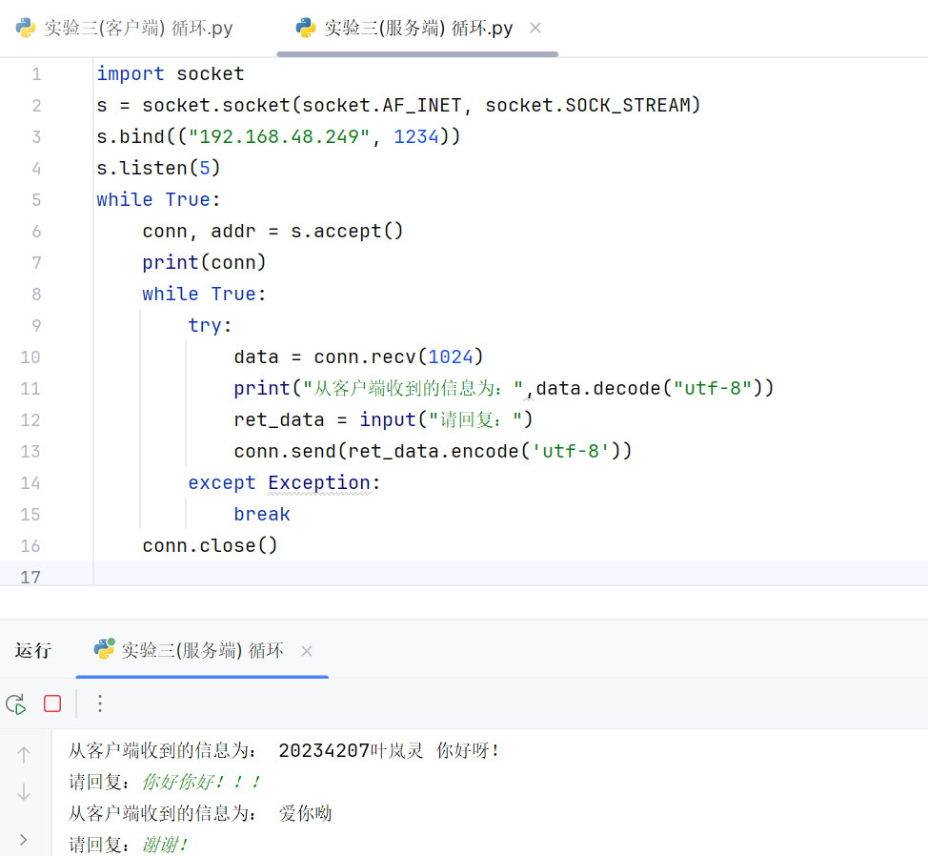Image resolution: width=928 pixels, height=856 pixels.
Task: Click Python icon on 客户端 editor tab
Action: [x=26, y=28]
